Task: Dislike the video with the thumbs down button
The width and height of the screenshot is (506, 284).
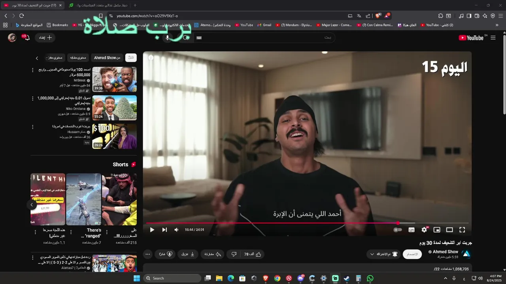Action: point(234,254)
